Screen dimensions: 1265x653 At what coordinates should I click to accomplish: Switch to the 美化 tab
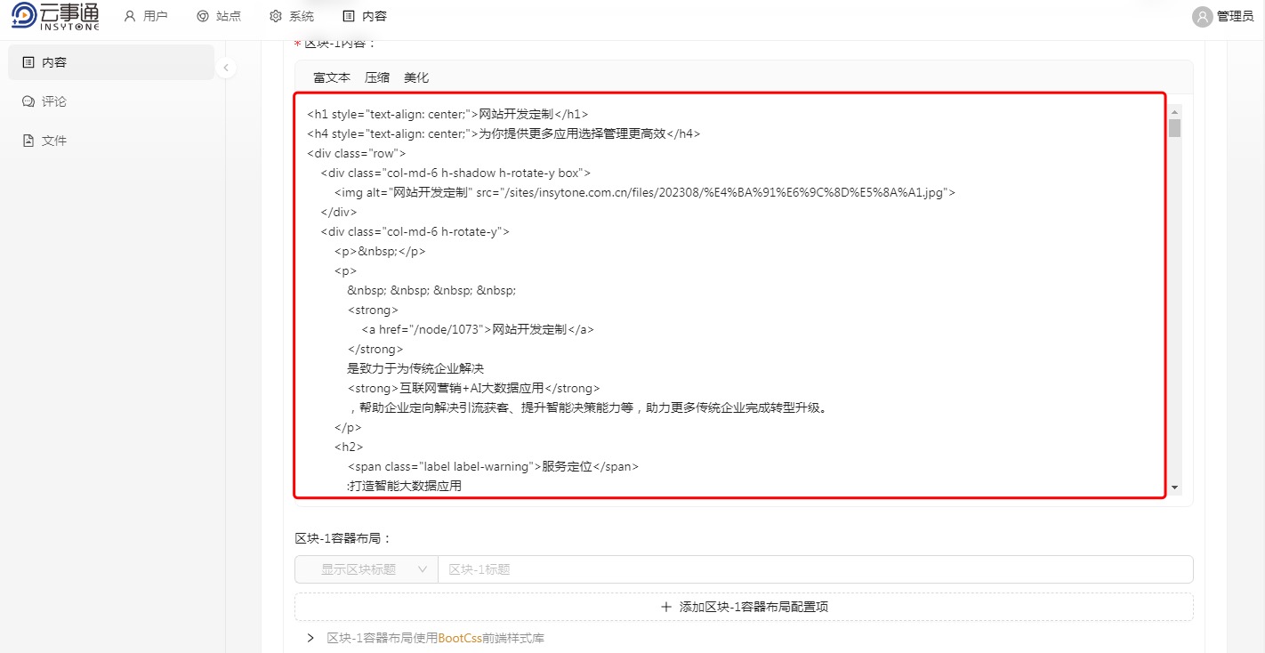point(416,77)
